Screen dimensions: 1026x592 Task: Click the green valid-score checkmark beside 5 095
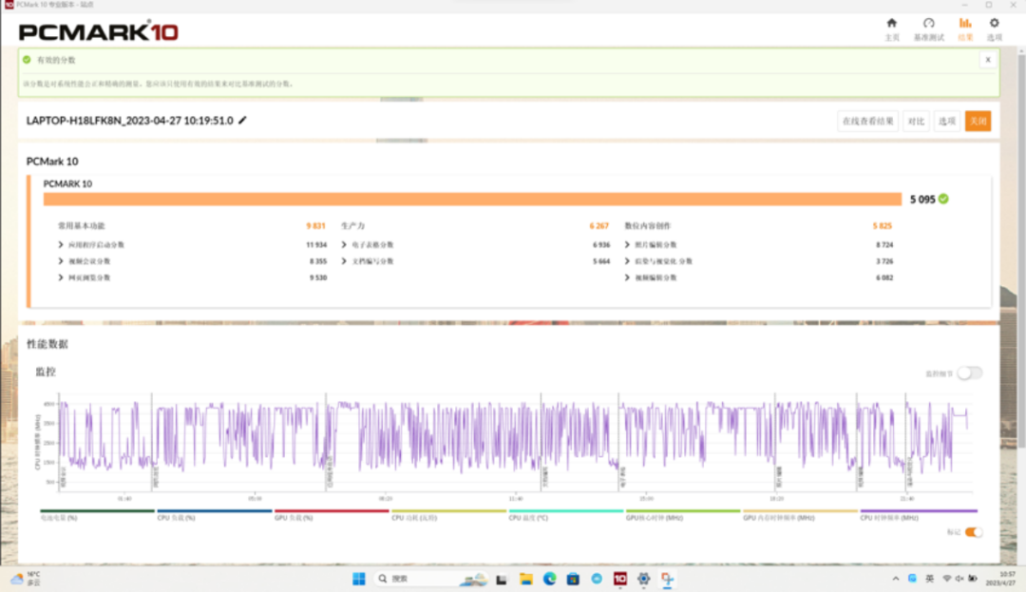(943, 200)
